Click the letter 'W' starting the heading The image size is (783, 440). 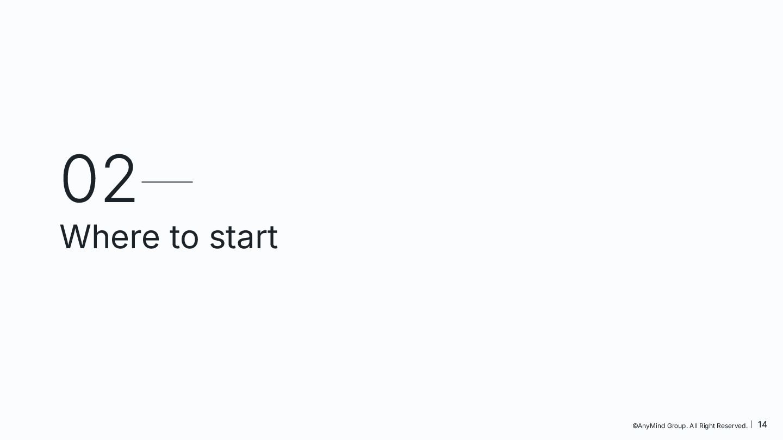pos(73,237)
